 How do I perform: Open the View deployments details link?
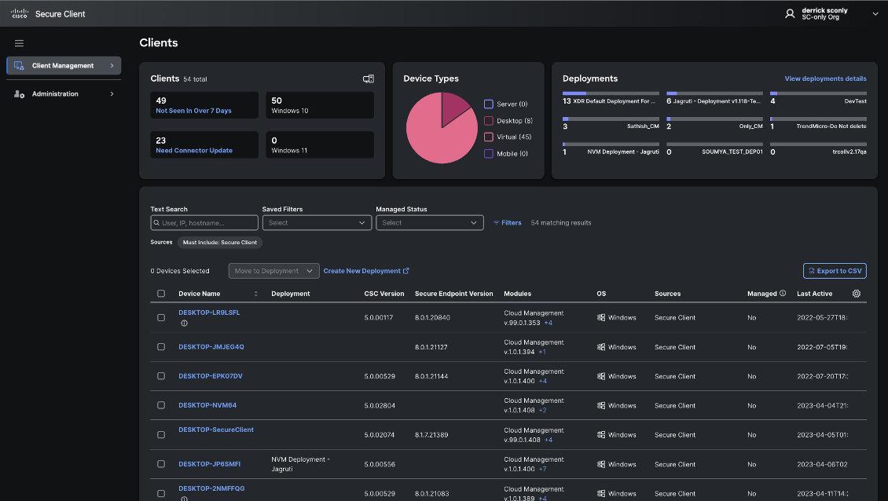pos(825,79)
